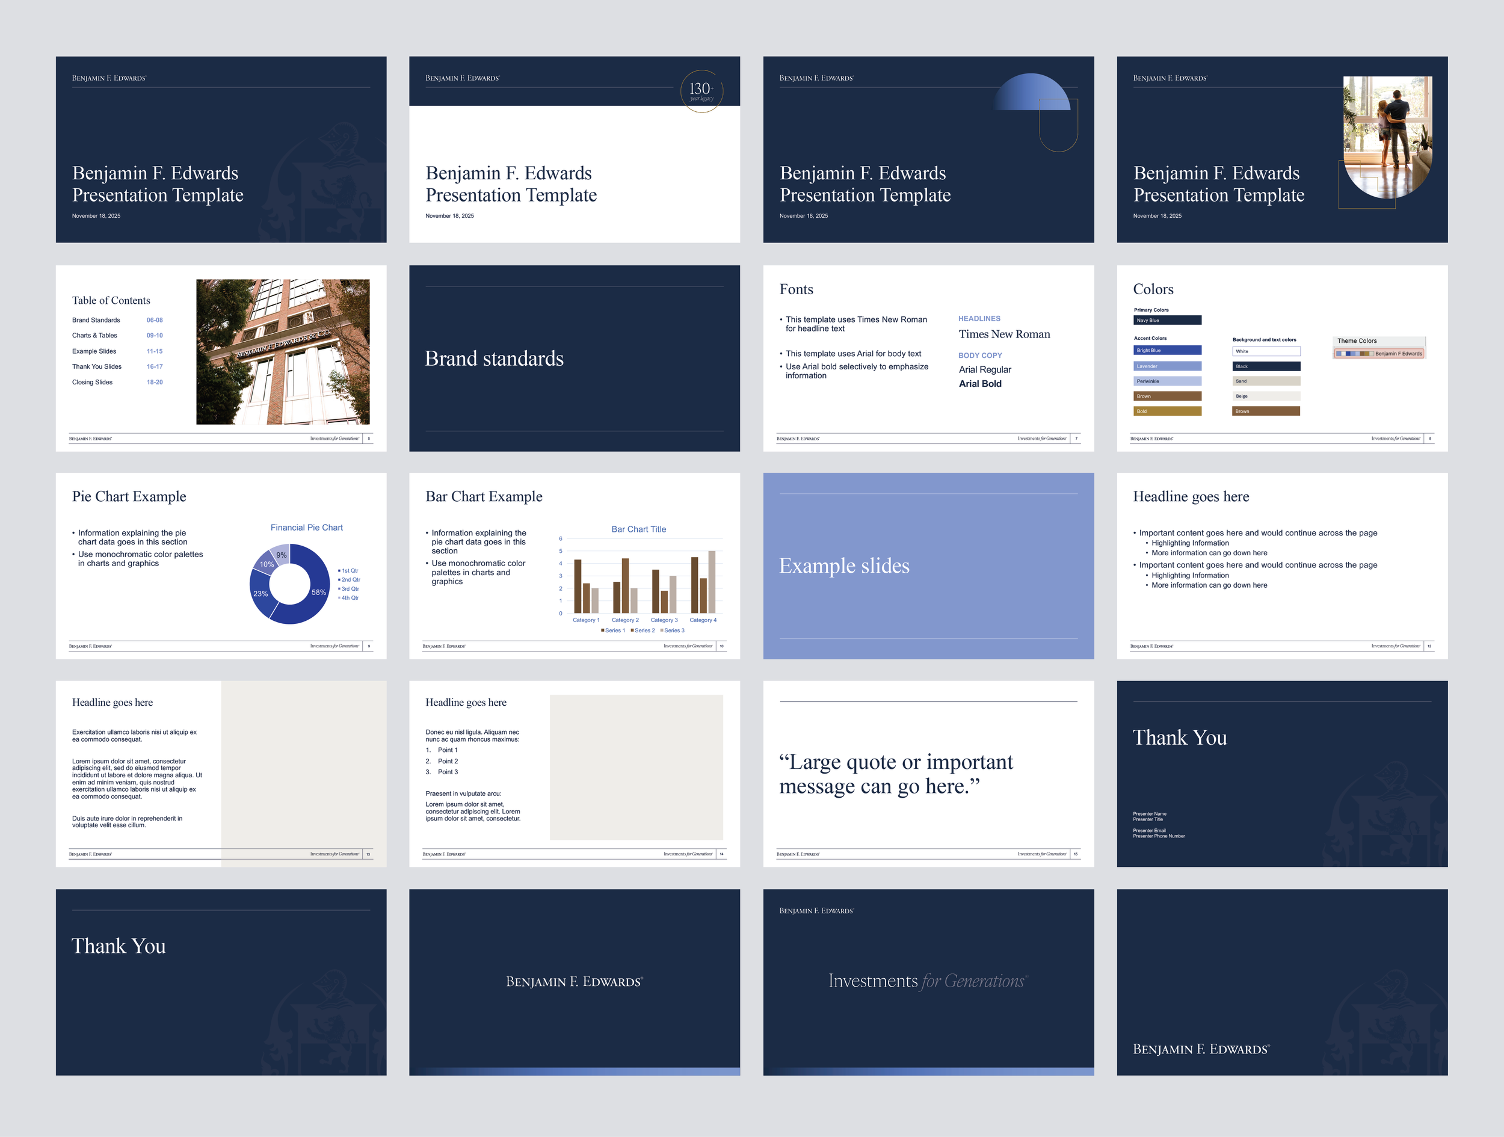Select the Bright Blue accent swatch
Image resolution: width=1504 pixels, height=1137 pixels.
(1167, 350)
